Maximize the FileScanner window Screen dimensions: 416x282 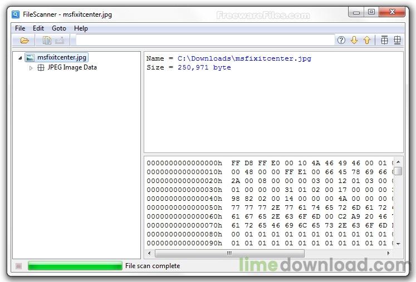(x=371, y=12)
